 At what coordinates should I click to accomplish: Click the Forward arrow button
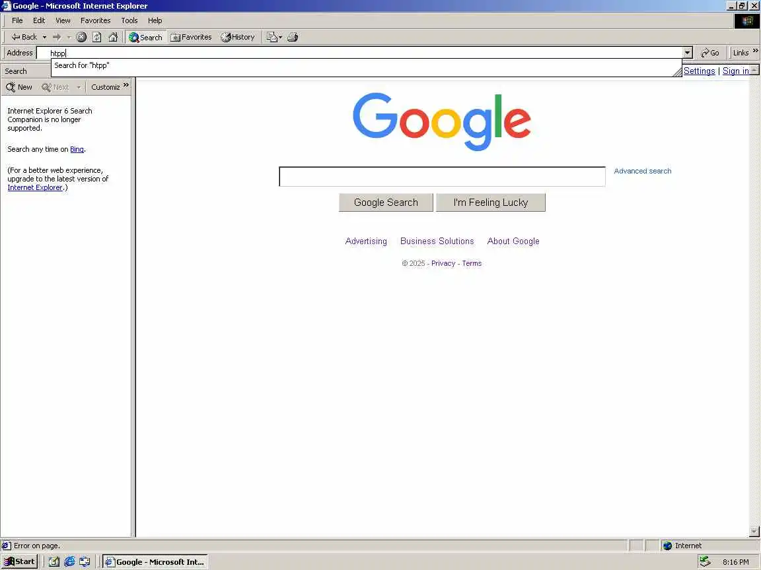[x=57, y=37]
